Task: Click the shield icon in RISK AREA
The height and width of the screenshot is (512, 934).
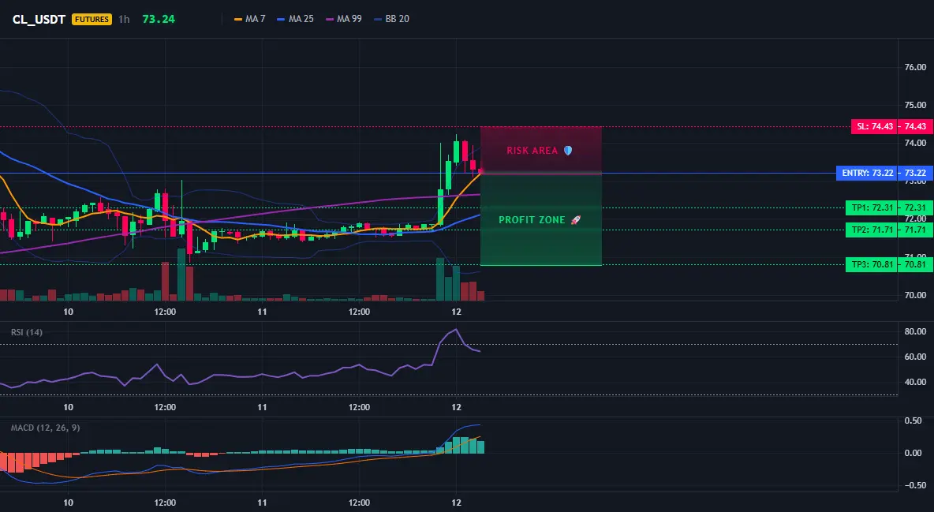Action: (568, 150)
